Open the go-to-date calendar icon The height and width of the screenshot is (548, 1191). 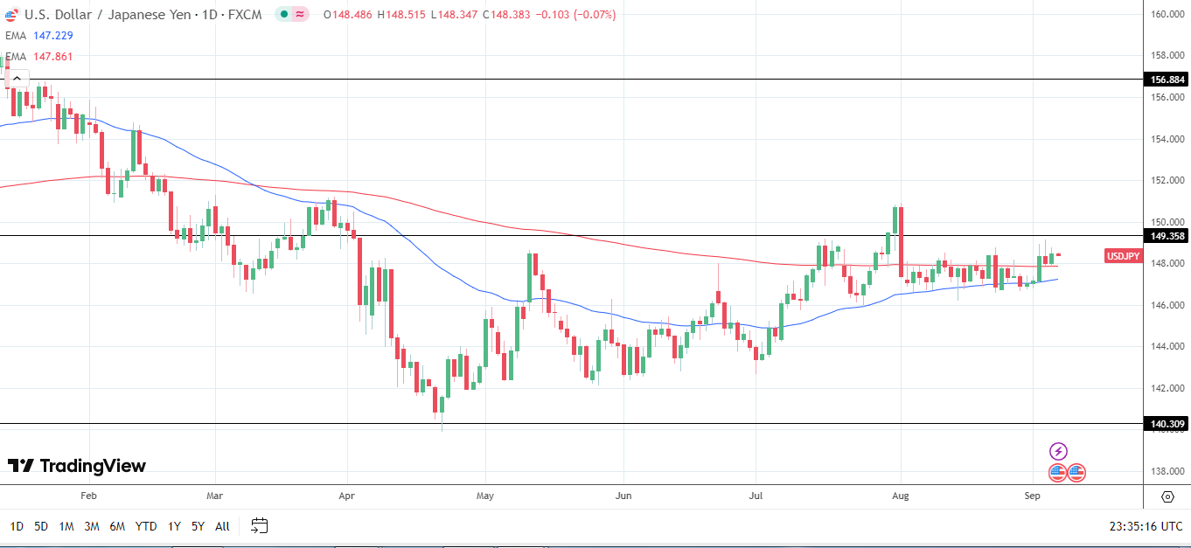coord(259,525)
